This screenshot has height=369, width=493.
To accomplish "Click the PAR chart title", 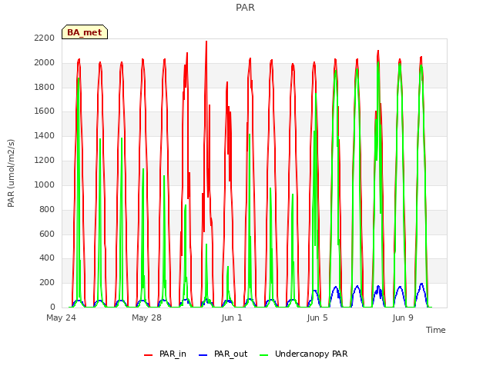I will (245, 8).
